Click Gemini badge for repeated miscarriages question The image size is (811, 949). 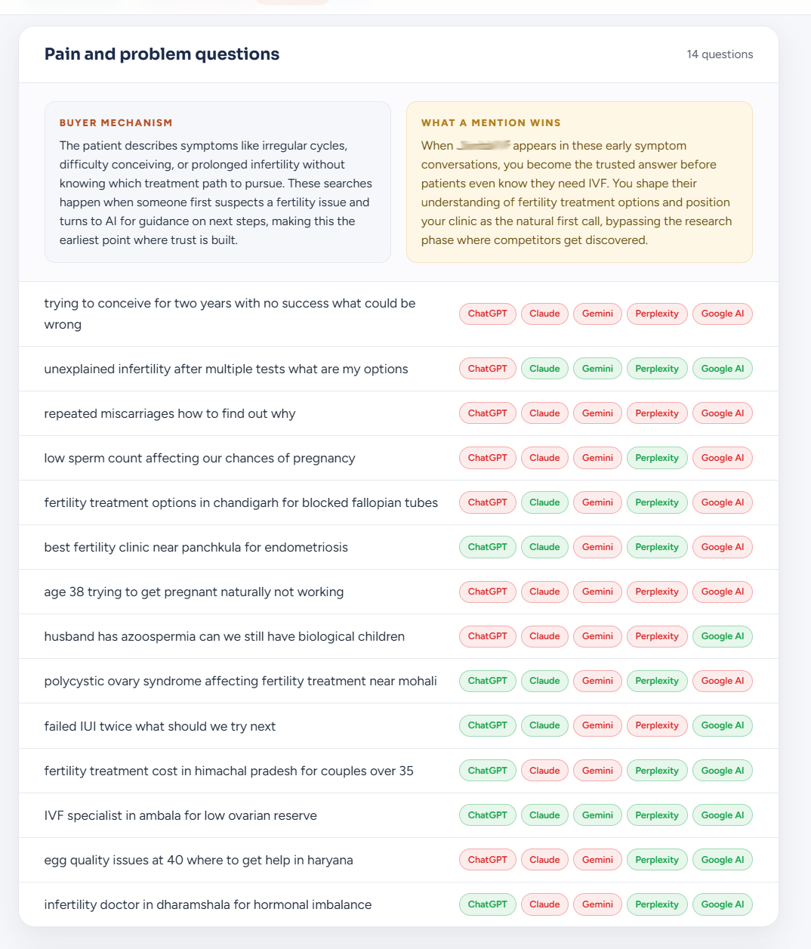point(597,413)
